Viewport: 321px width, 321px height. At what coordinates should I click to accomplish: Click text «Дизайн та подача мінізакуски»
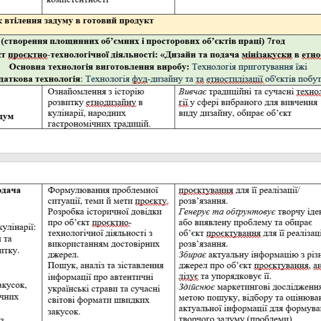(x=228, y=55)
